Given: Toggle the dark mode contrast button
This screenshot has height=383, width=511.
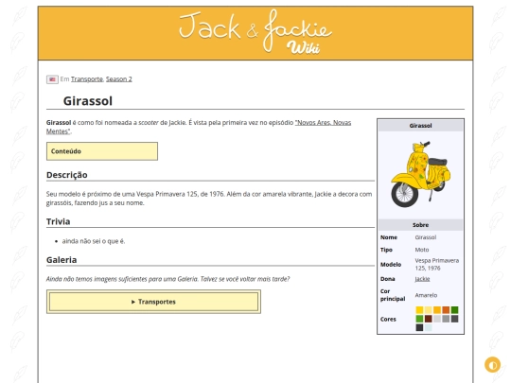Looking at the screenshot, I should 492,365.
